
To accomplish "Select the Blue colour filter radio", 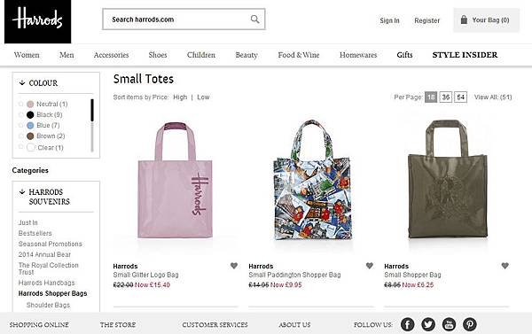I will 21,125.
